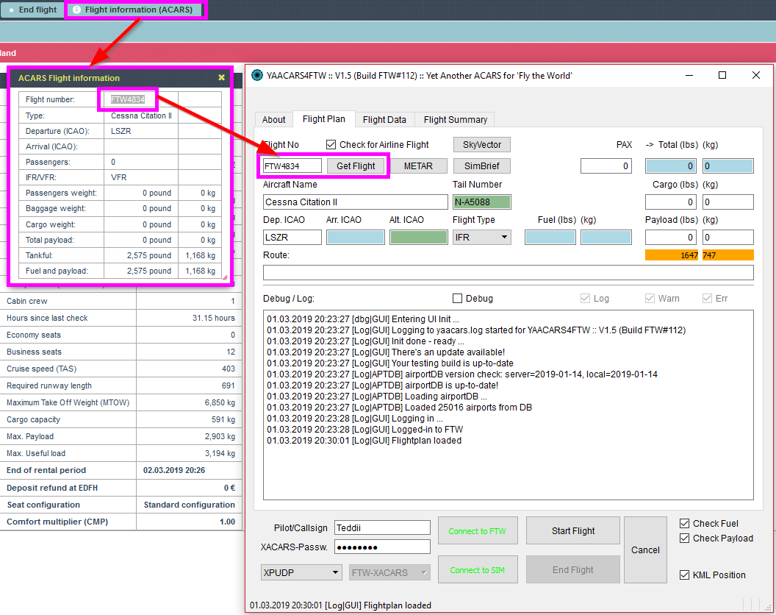
Task: Click the Total (lbs) field
Action: (x=671, y=166)
